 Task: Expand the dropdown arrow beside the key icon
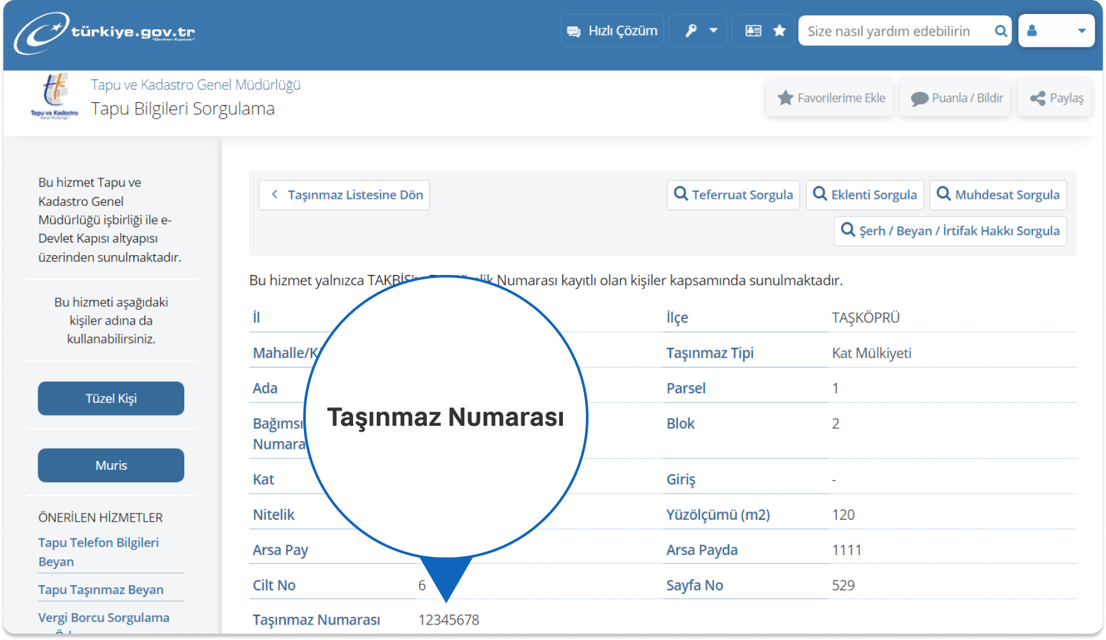click(713, 31)
